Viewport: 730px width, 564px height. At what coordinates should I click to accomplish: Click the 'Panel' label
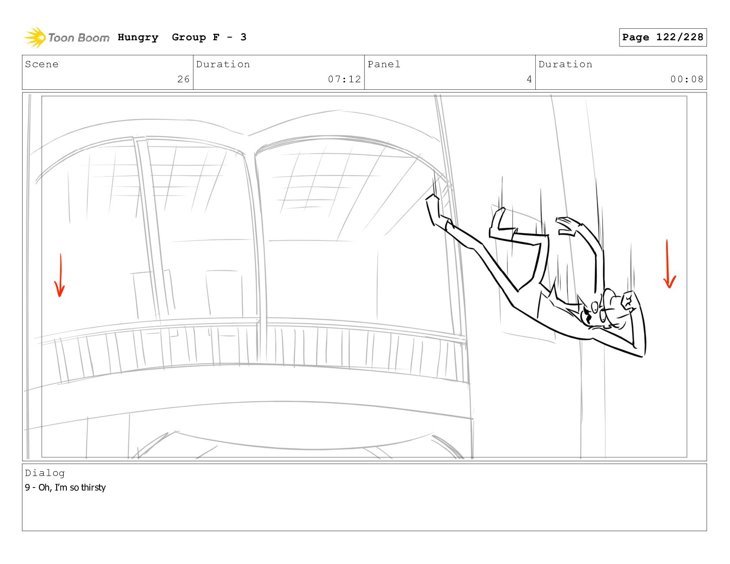[x=384, y=64]
